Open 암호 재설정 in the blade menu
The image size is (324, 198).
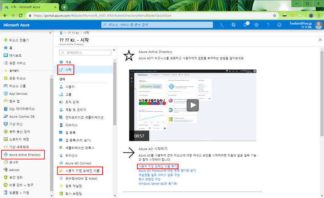pyautogui.click(x=71, y=186)
